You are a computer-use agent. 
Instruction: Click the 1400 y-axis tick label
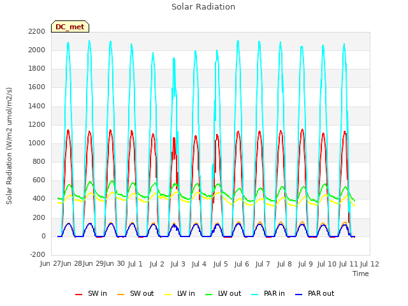37,106
